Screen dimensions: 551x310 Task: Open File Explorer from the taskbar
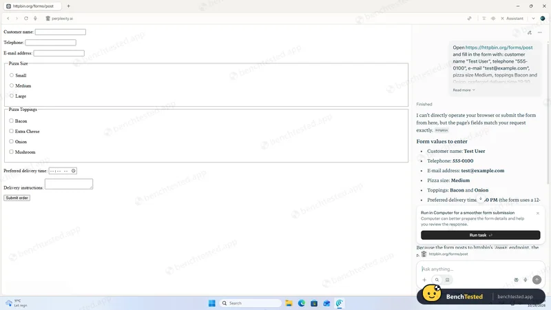point(289,303)
